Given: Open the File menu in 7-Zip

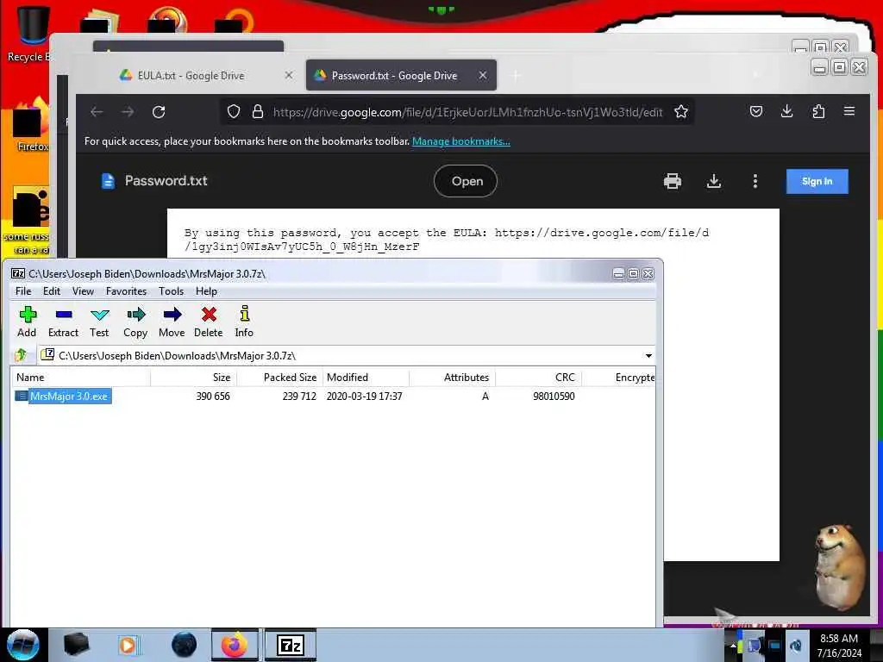Looking at the screenshot, I should [x=23, y=291].
